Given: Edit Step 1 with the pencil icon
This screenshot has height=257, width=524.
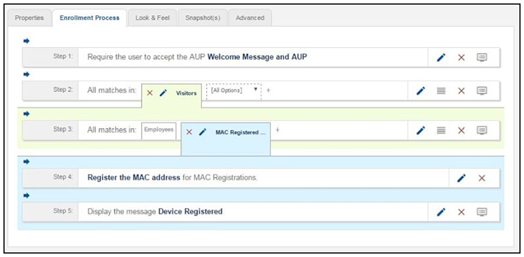Looking at the screenshot, I should (x=441, y=58).
